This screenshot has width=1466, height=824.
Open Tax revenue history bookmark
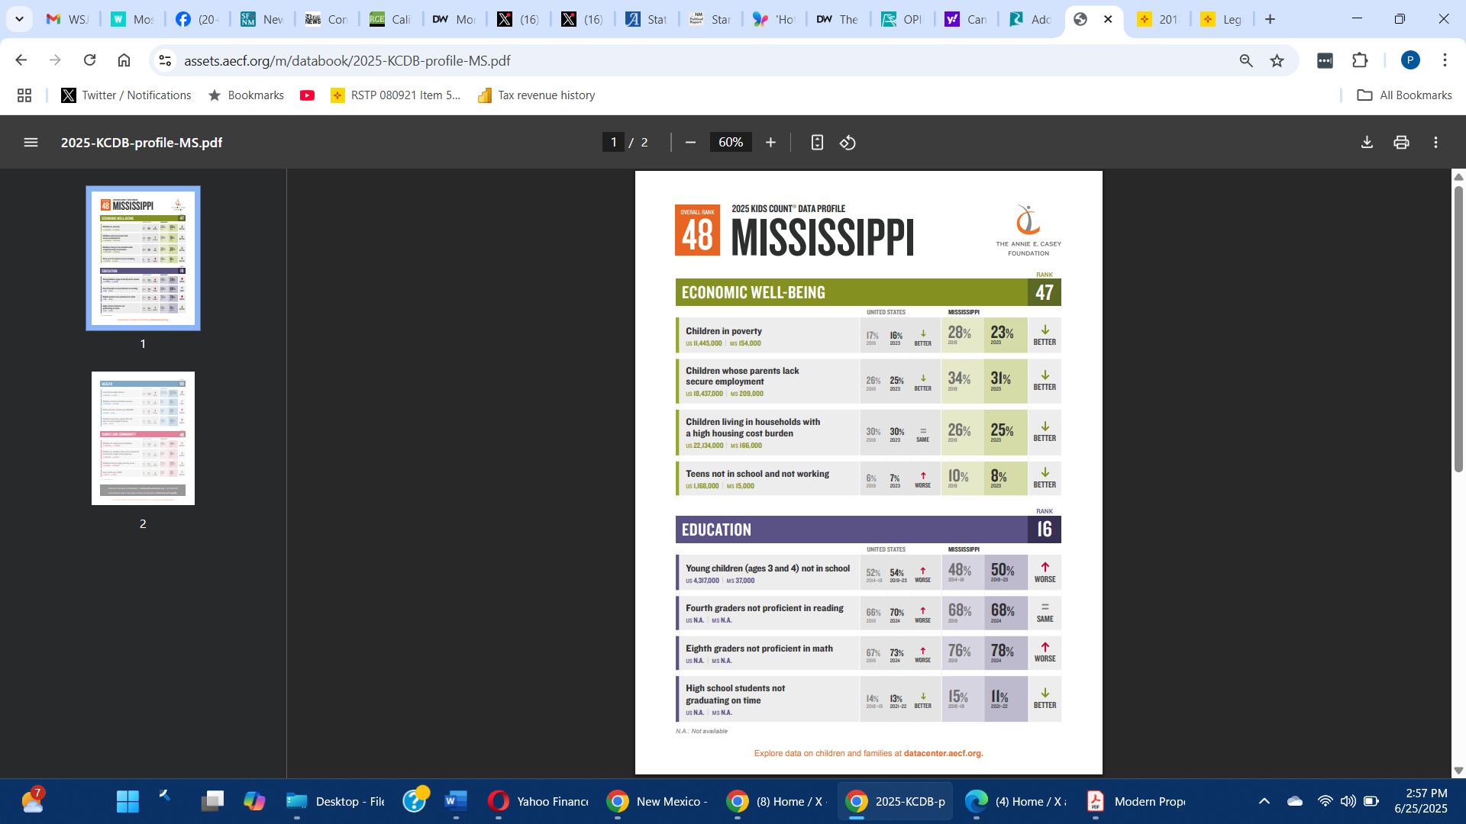(x=536, y=95)
